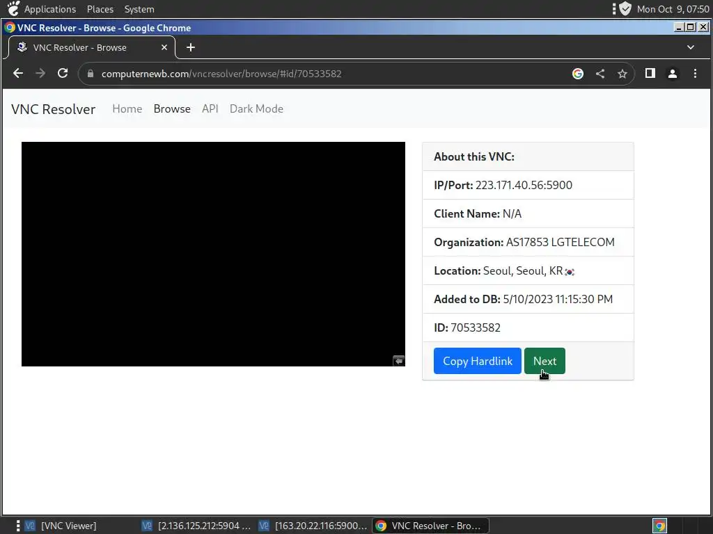Viewport: 713px width, 534px height.
Task: Open the Chrome profile icon
Action: tap(673, 74)
